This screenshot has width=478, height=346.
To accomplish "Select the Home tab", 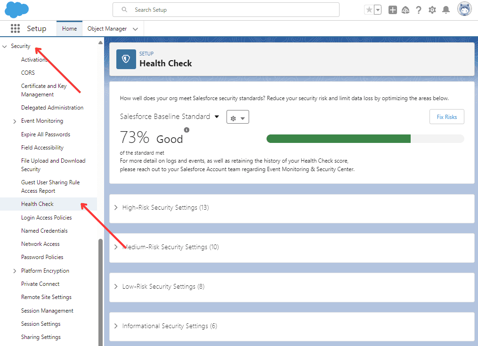I will click(69, 29).
